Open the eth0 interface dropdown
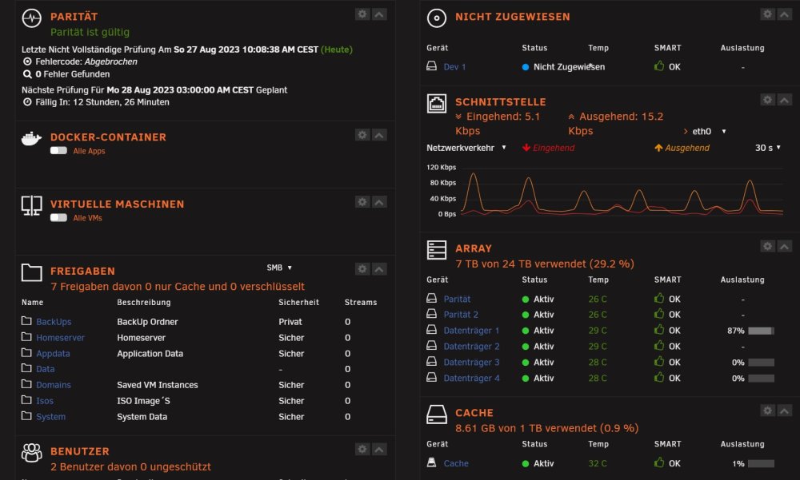This screenshot has width=800, height=480. click(x=709, y=132)
